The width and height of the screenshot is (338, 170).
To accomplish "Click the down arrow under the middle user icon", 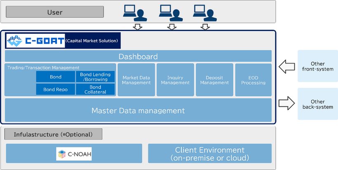I will point(171,27).
